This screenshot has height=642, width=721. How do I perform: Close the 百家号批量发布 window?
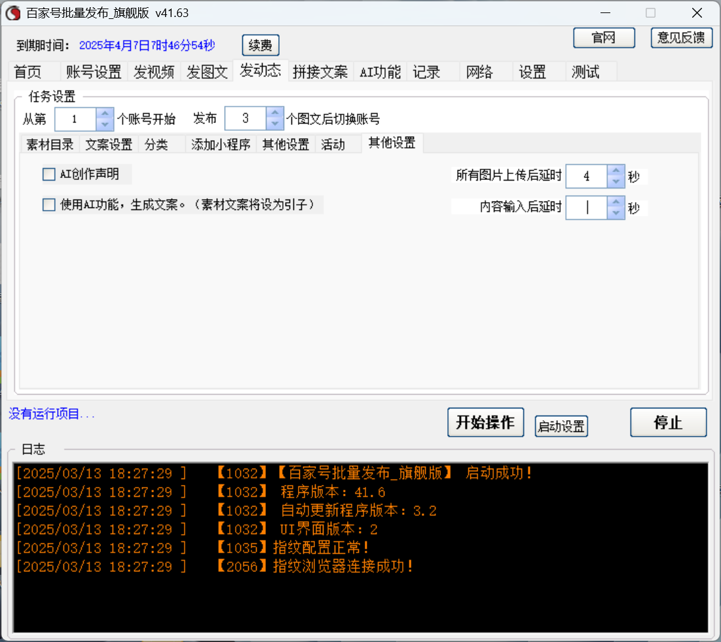tap(697, 13)
